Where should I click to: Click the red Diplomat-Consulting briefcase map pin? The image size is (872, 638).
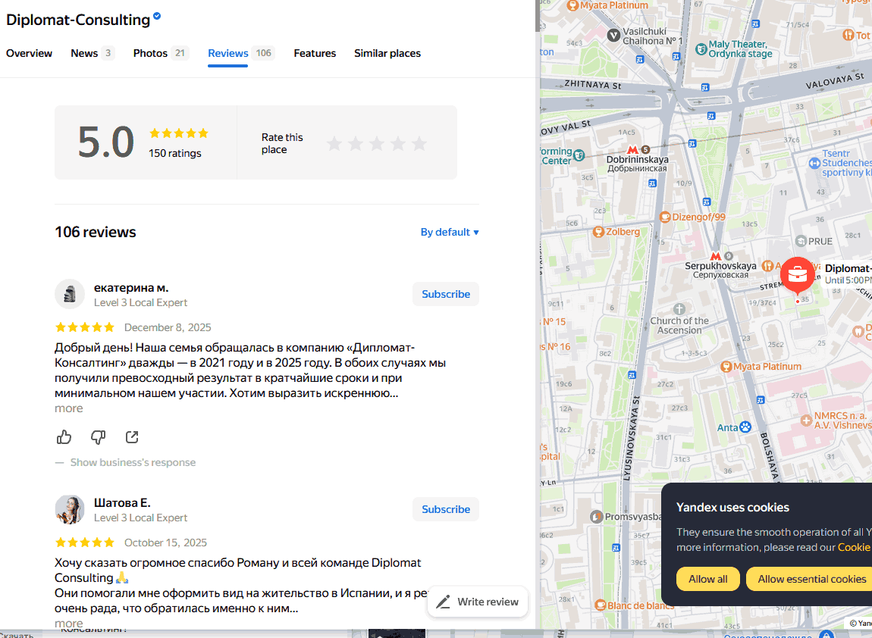(x=797, y=274)
